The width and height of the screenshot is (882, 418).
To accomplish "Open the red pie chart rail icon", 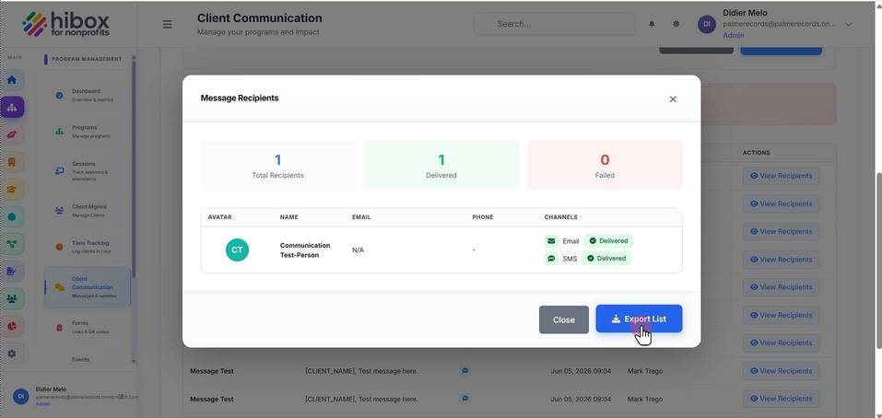I will (12, 326).
